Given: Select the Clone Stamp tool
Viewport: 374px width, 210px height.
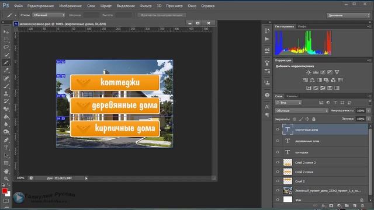Looking at the screenshot, I should (x=6, y=93).
